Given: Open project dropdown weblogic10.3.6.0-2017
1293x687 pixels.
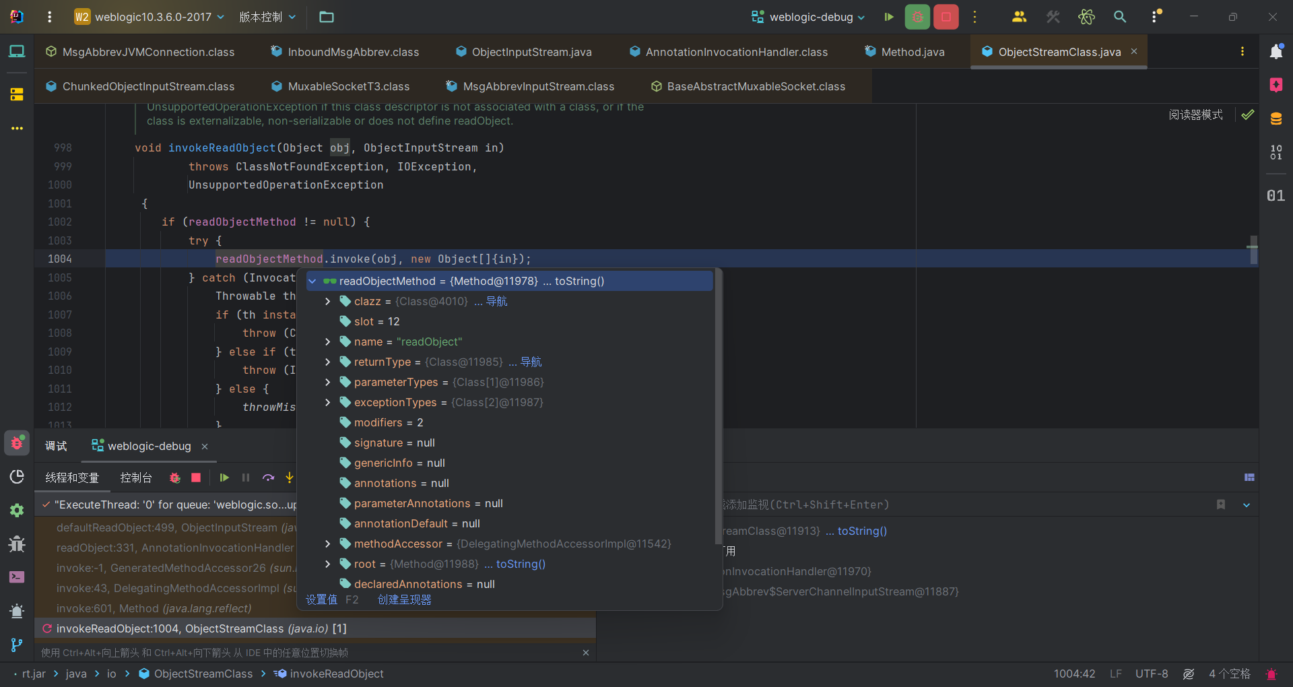Looking at the screenshot, I should pos(150,17).
